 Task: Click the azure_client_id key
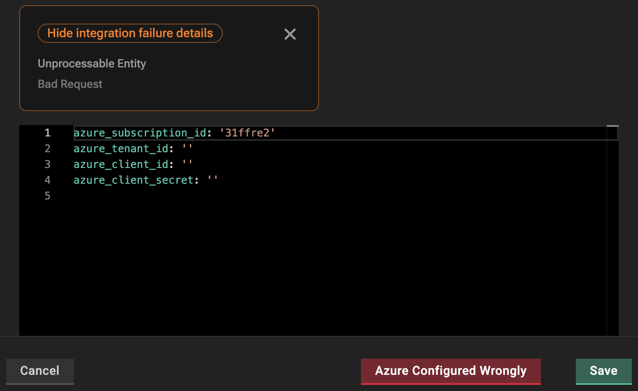[121, 164]
